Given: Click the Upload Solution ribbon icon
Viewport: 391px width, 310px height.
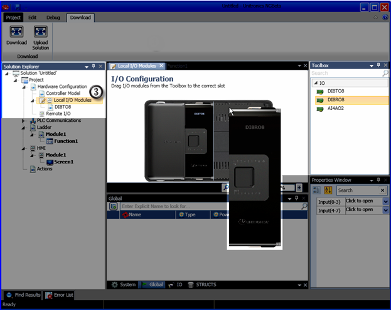Looking at the screenshot, I should (40, 32).
